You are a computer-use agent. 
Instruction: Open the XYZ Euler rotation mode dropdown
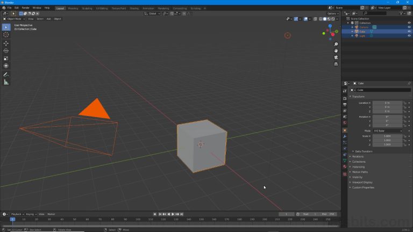click(387, 130)
